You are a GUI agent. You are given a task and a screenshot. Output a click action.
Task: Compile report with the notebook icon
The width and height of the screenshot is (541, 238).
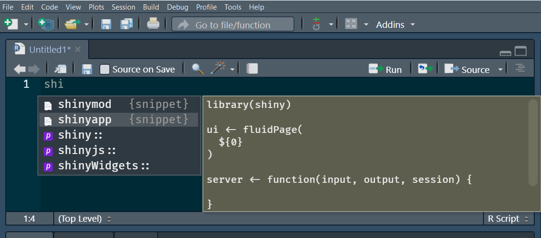(252, 69)
